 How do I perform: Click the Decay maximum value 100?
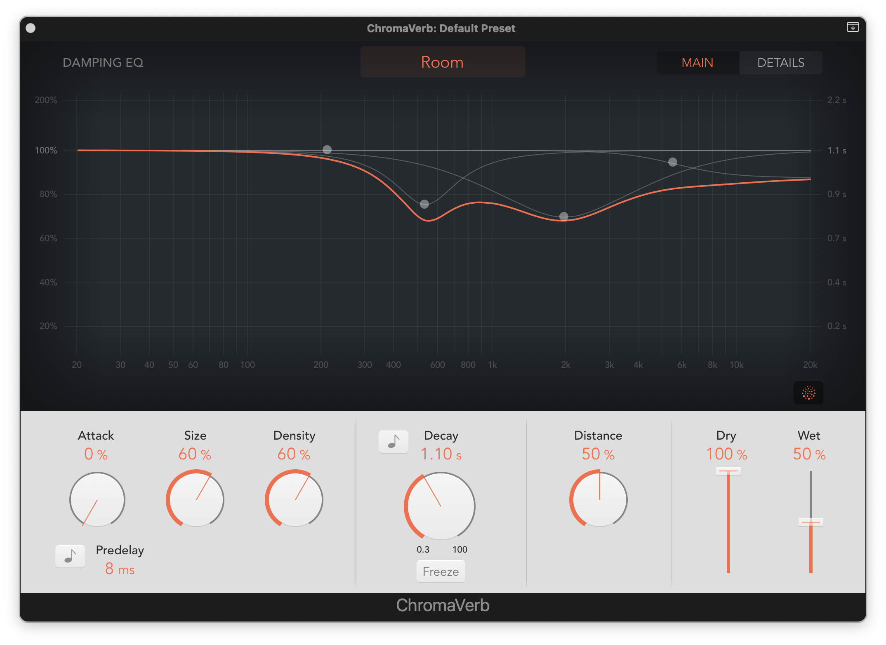click(x=460, y=549)
